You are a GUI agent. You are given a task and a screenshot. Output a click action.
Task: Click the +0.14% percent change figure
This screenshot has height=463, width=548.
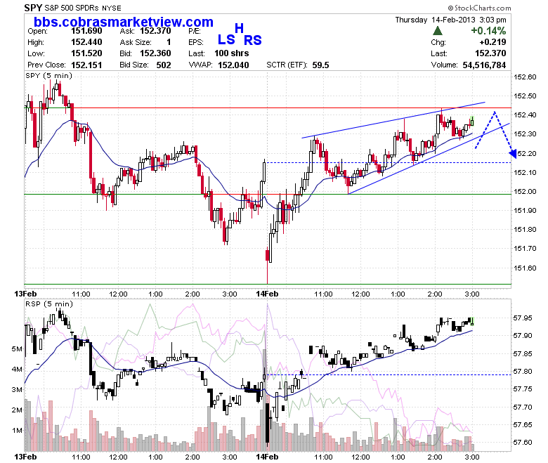488,31
